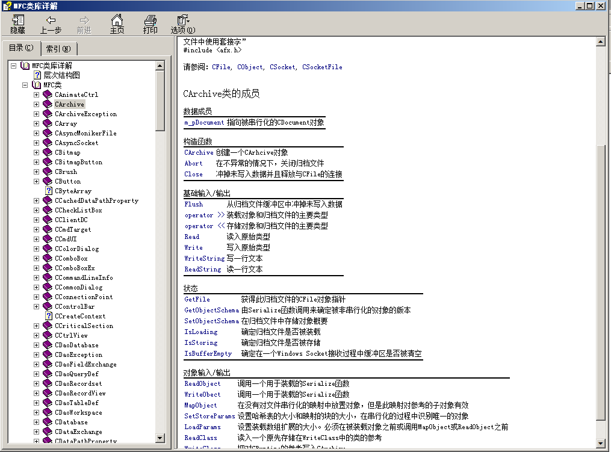Switch to the 目录 (Contents) tab
611x452 pixels.
point(21,48)
